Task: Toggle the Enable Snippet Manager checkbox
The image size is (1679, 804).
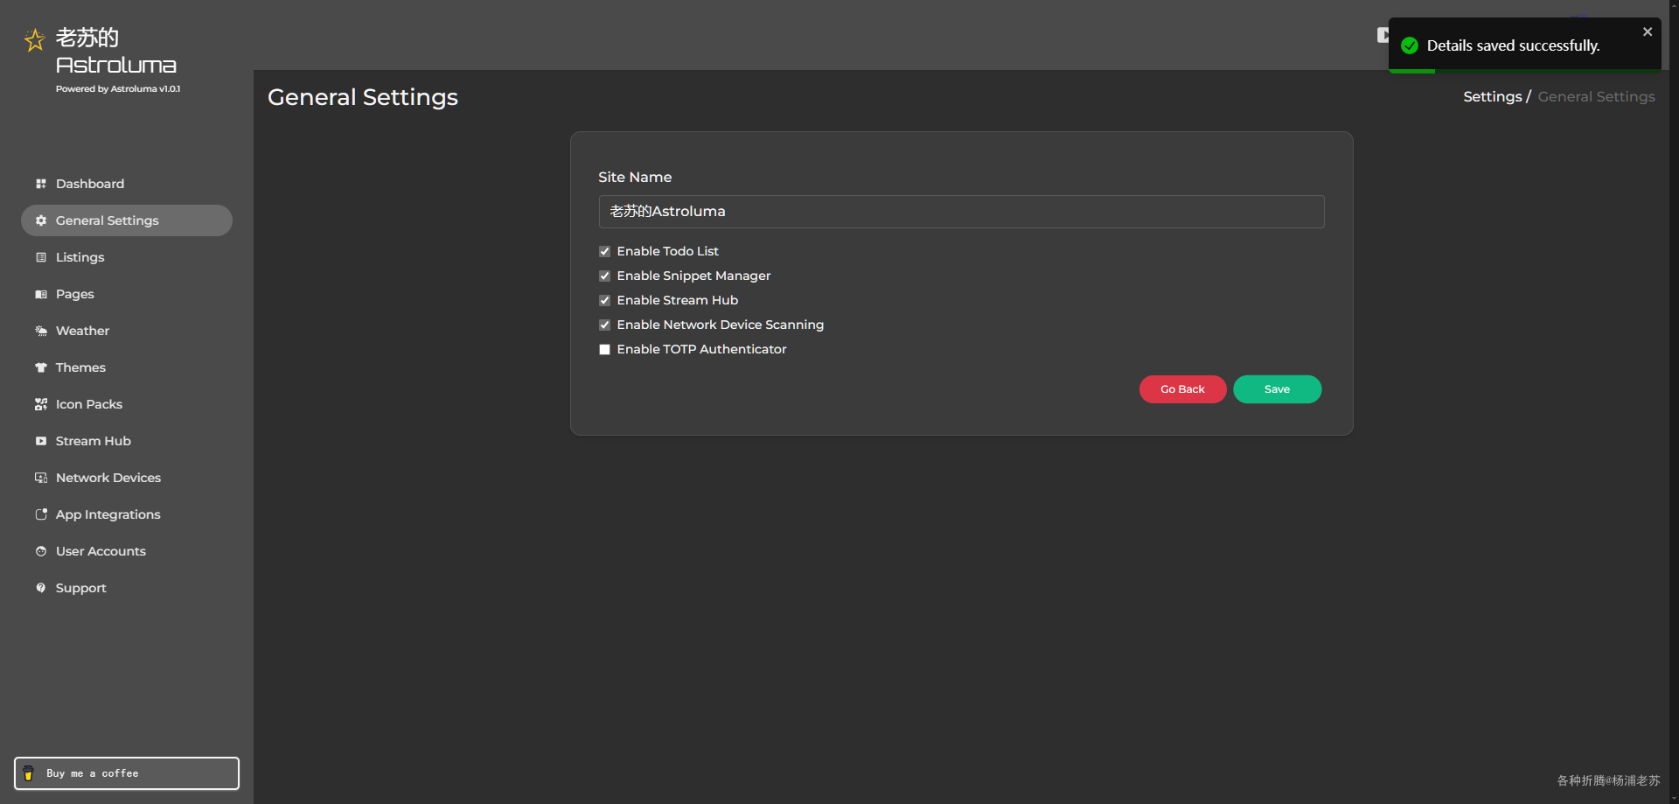Action: (x=604, y=276)
